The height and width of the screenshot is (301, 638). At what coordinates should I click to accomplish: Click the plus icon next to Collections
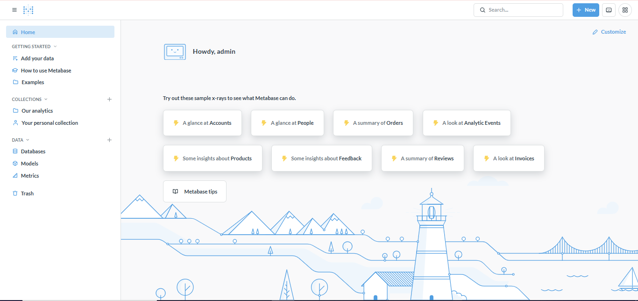tap(109, 99)
